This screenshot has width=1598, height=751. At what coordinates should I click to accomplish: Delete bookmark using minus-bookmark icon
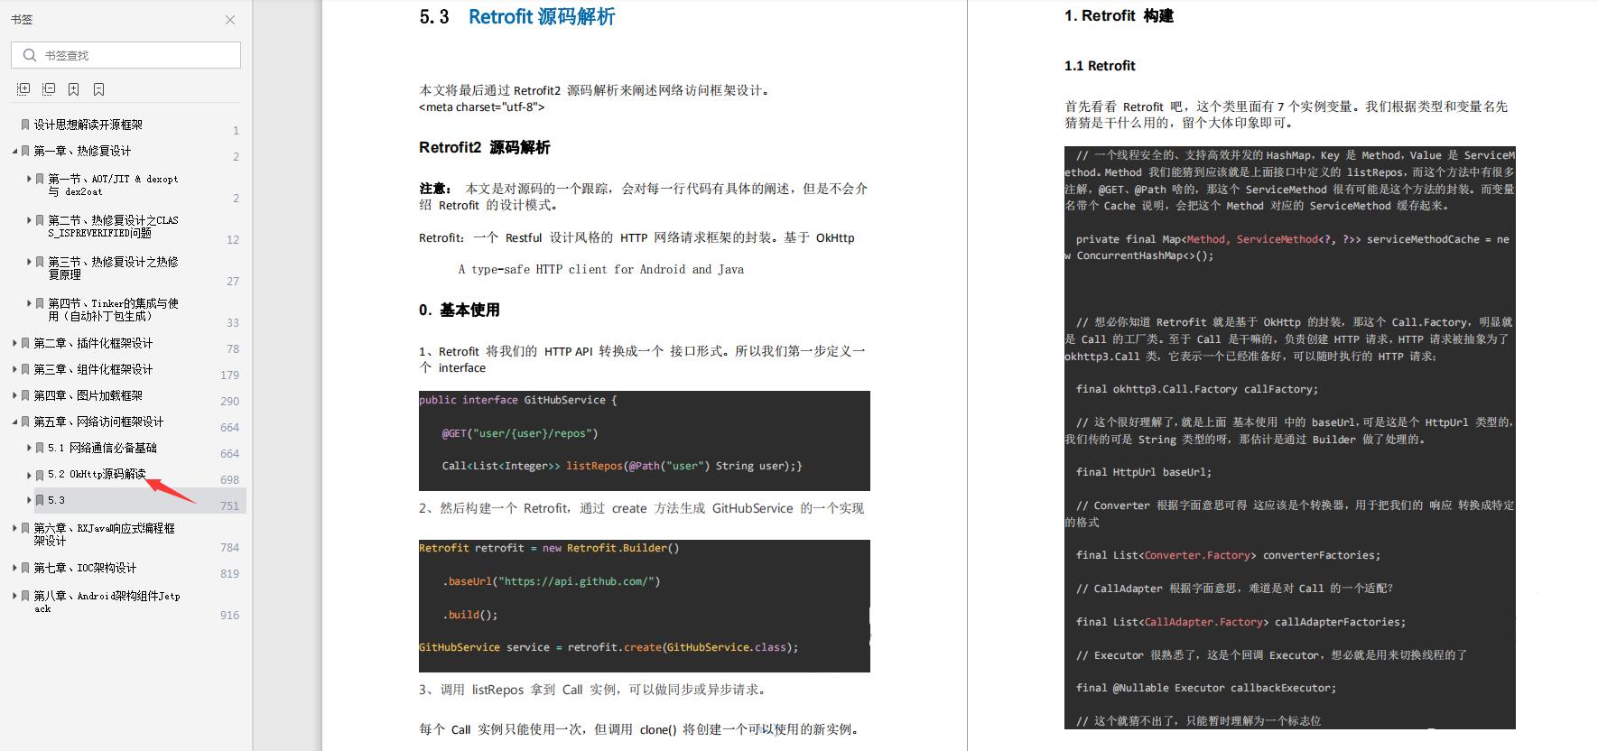(99, 89)
